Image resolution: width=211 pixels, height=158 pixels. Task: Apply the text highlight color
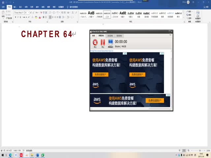36,17
